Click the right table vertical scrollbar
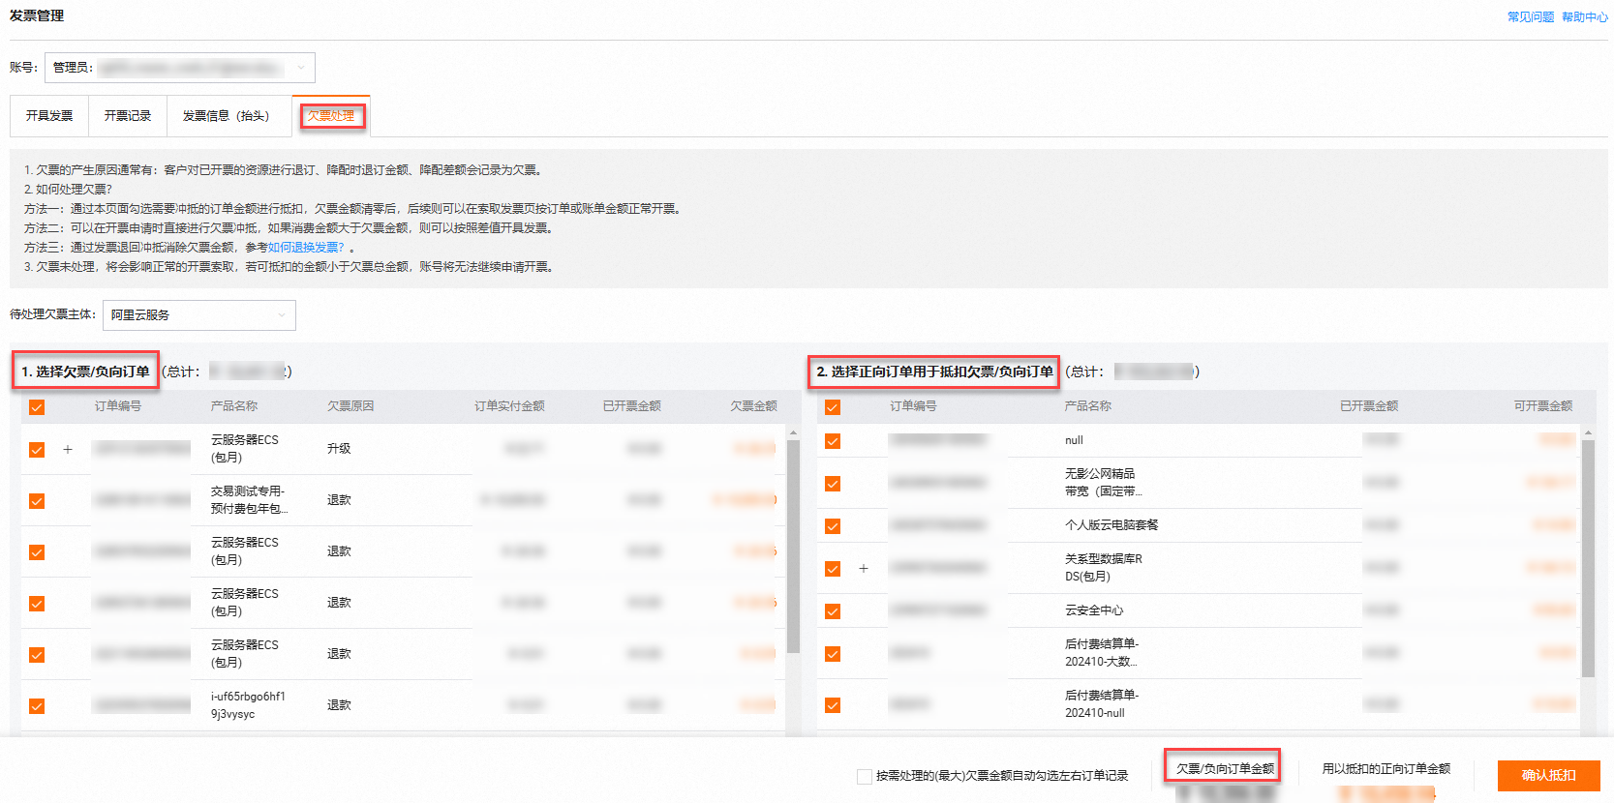Viewport: 1614px width, 803px height. click(x=1588, y=559)
